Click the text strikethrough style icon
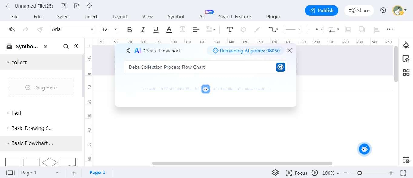The width and height of the screenshot is (413, 178). tap(183, 29)
